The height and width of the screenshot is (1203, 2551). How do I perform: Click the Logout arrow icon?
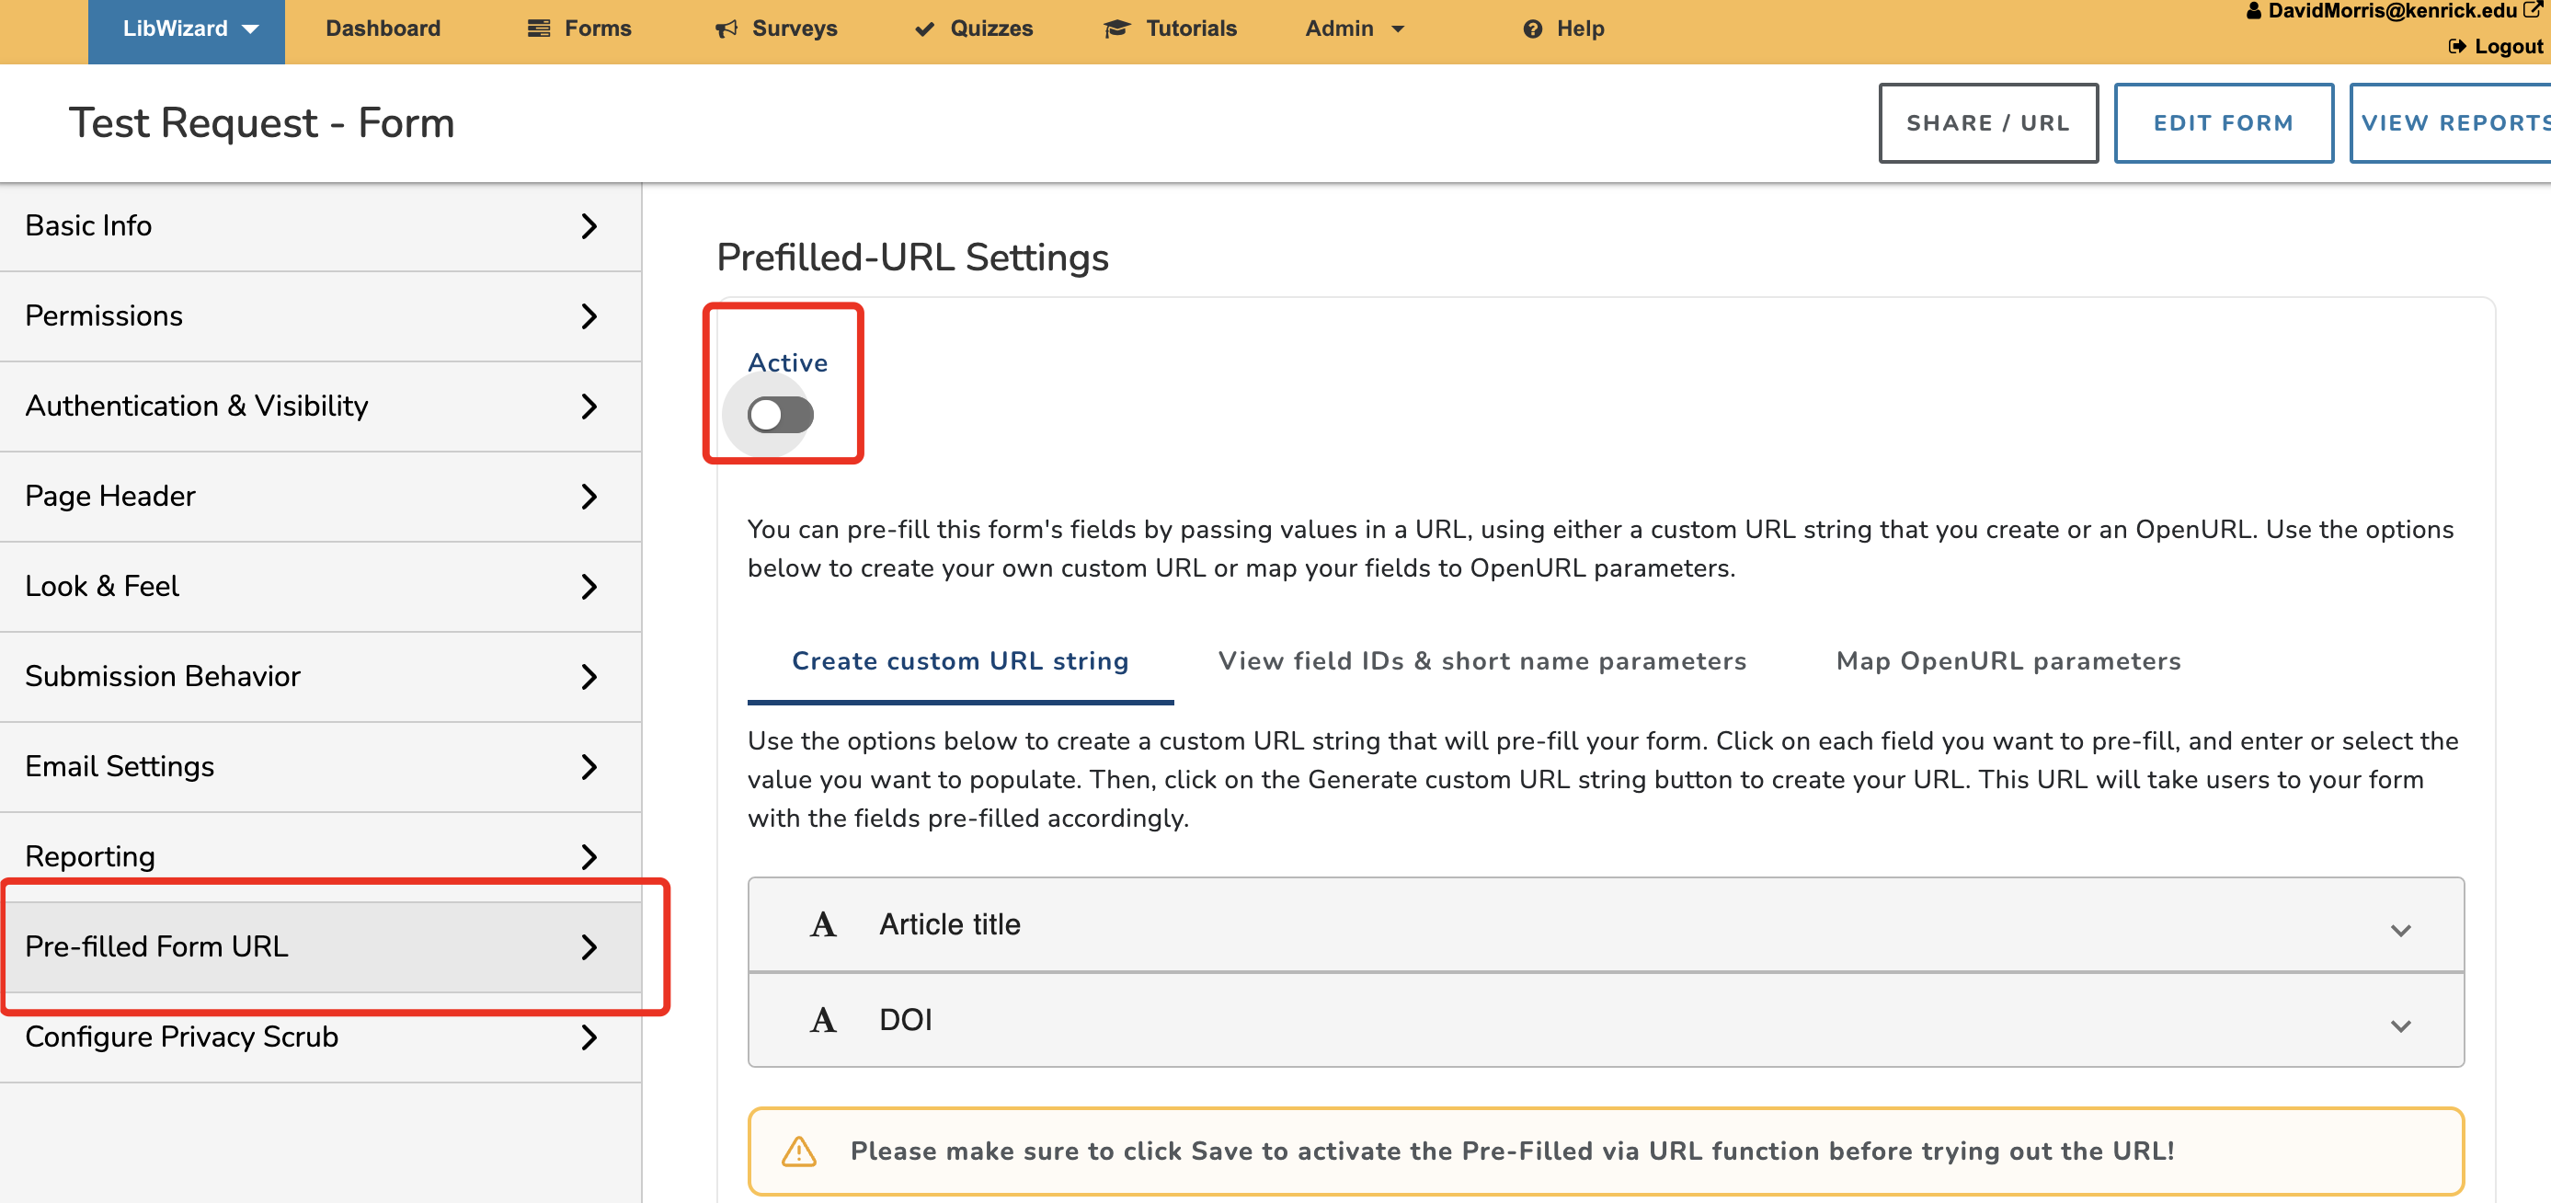(x=2456, y=47)
